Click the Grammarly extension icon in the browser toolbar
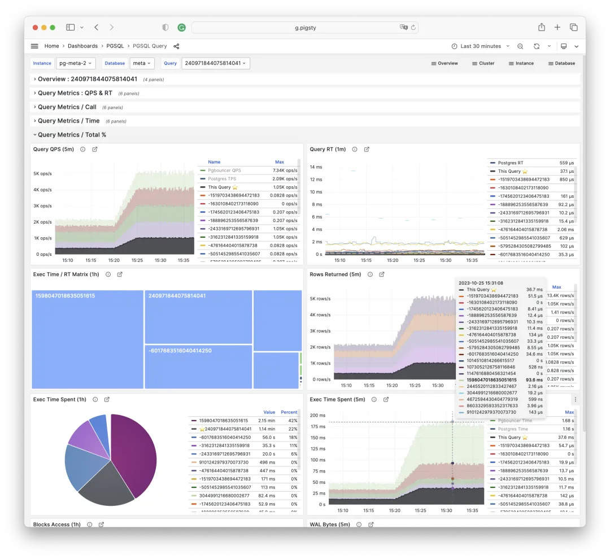 click(181, 27)
